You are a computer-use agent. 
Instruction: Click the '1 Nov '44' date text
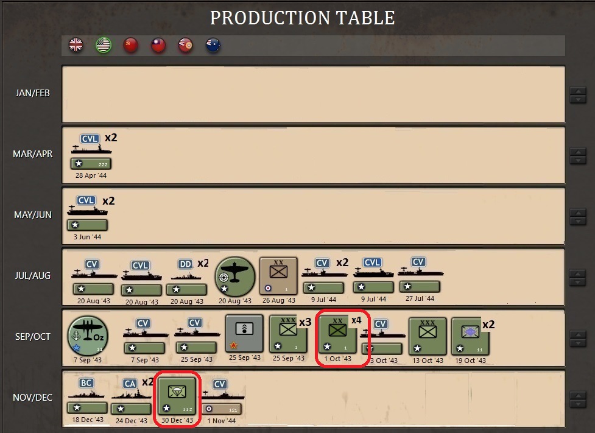click(x=221, y=420)
